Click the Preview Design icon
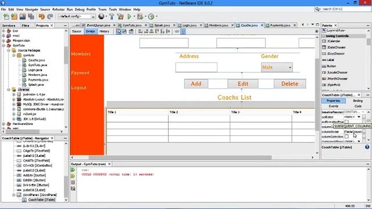 tap(131, 31)
